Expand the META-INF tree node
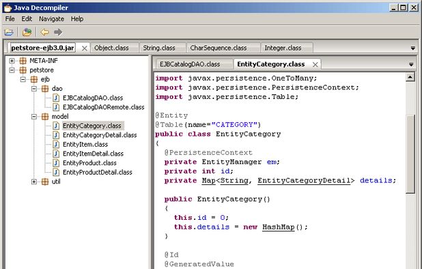 (12, 61)
